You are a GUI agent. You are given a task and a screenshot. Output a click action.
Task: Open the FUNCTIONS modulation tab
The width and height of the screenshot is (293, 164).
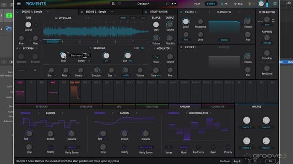click(x=152, y=107)
